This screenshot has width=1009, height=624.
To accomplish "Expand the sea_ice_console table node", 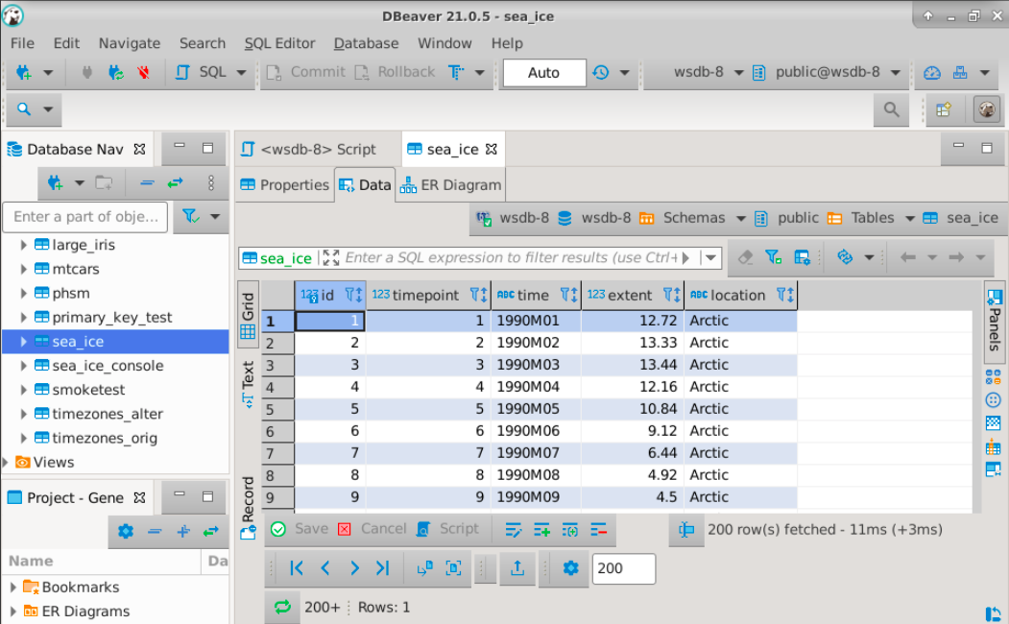I will point(23,366).
